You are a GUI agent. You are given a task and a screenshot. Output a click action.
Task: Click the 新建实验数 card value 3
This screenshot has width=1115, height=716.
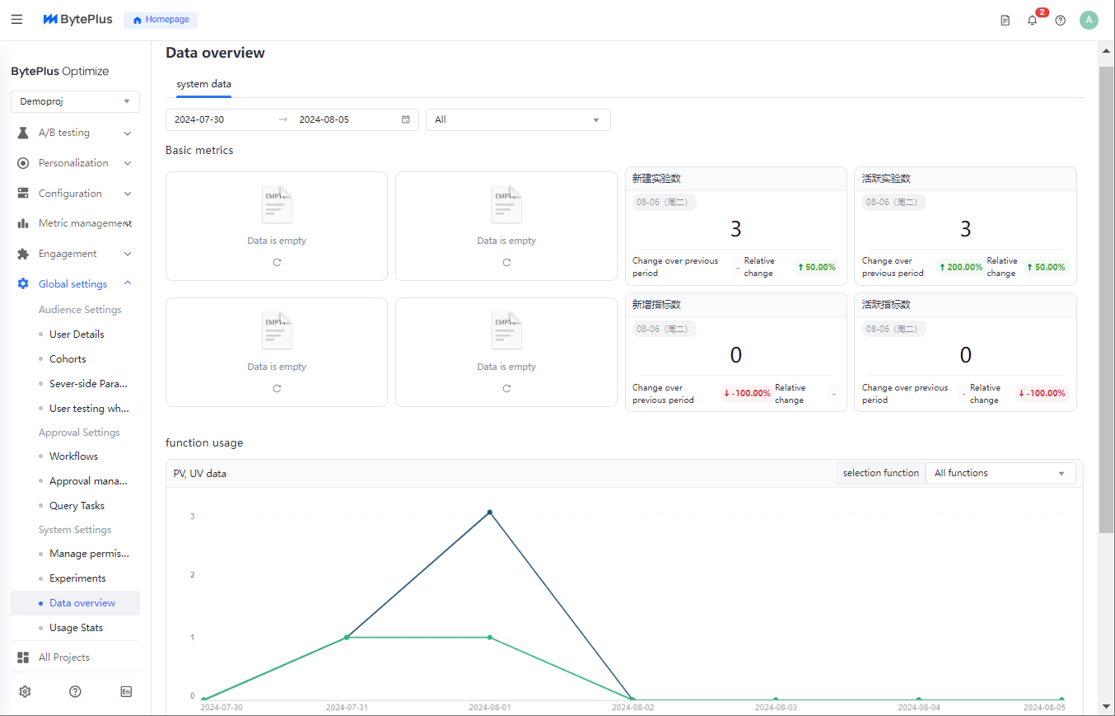tap(735, 229)
